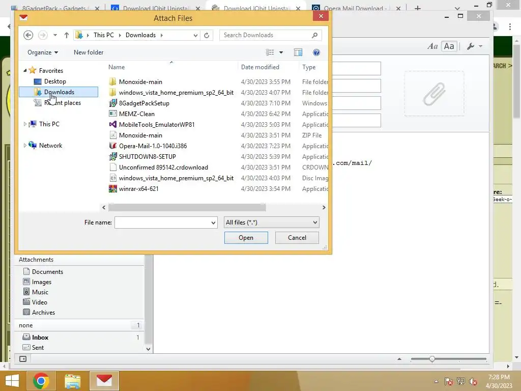
Task: Toggle the panel icon in the mail status bar
Action: click(23, 359)
